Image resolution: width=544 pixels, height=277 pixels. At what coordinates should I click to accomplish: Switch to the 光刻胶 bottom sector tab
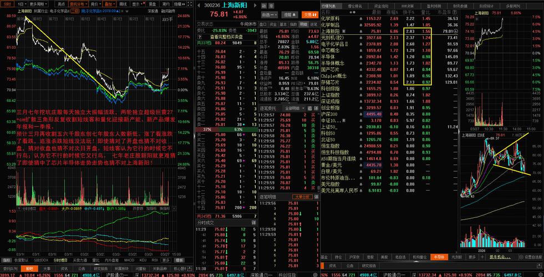456,257
